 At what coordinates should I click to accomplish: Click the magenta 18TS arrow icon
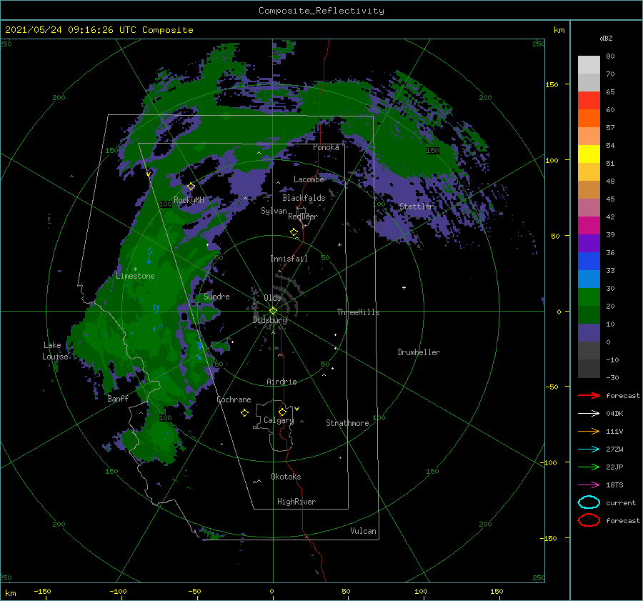pyautogui.click(x=589, y=485)
